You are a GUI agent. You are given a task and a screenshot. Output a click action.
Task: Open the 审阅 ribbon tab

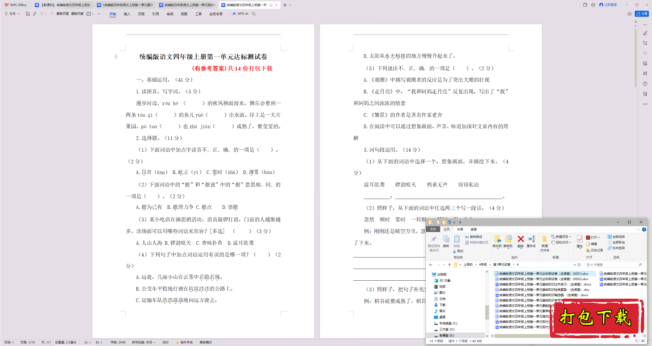pos(170,14)
